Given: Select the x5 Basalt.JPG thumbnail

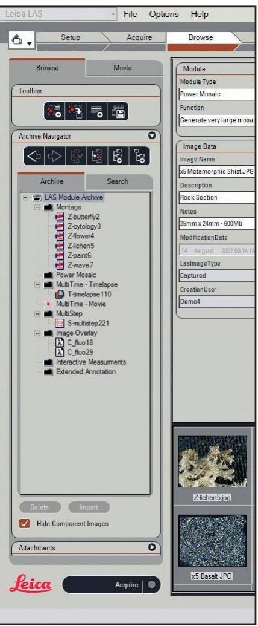Looking at the screenshot, I should 213,542.
